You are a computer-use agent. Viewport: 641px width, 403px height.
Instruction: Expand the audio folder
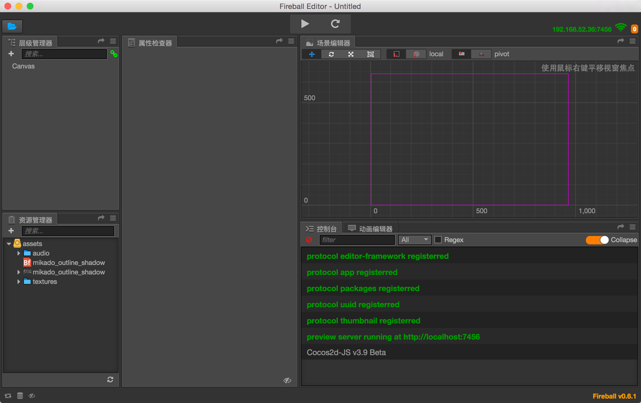(19, 253)
